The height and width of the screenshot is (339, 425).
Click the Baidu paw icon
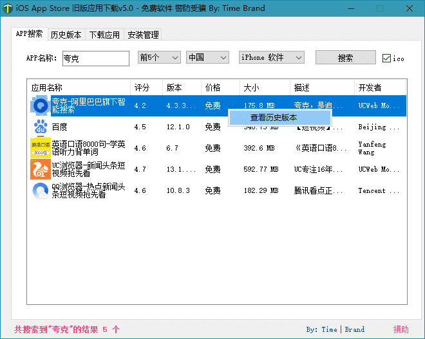click(41, 127)
